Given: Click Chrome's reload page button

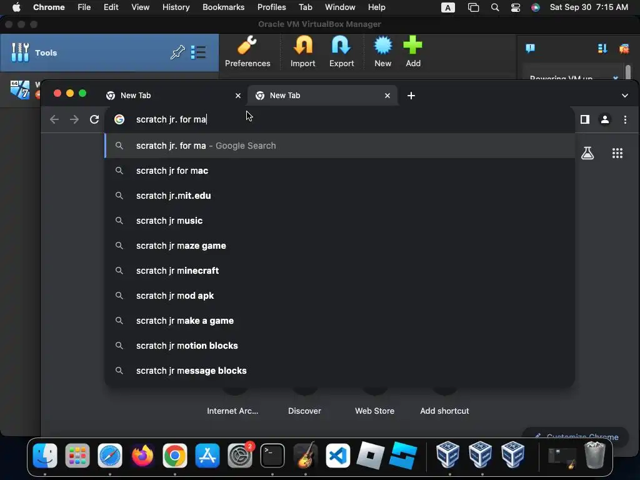Looking at the screenshot, I should pos(94,119).
